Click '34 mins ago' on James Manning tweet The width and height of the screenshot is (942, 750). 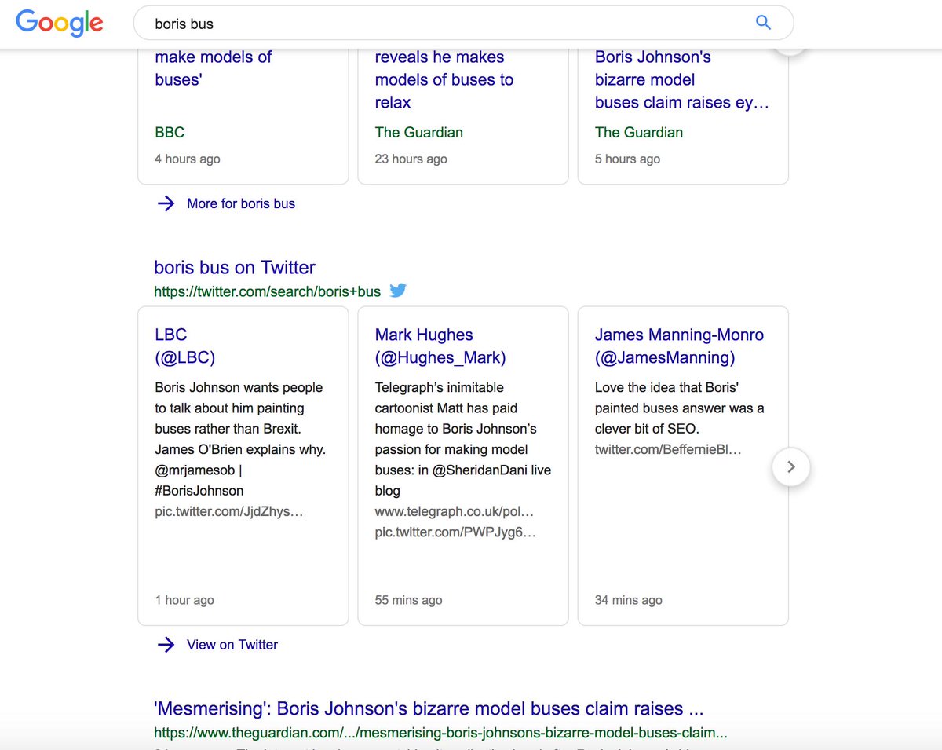click(628, 600)
